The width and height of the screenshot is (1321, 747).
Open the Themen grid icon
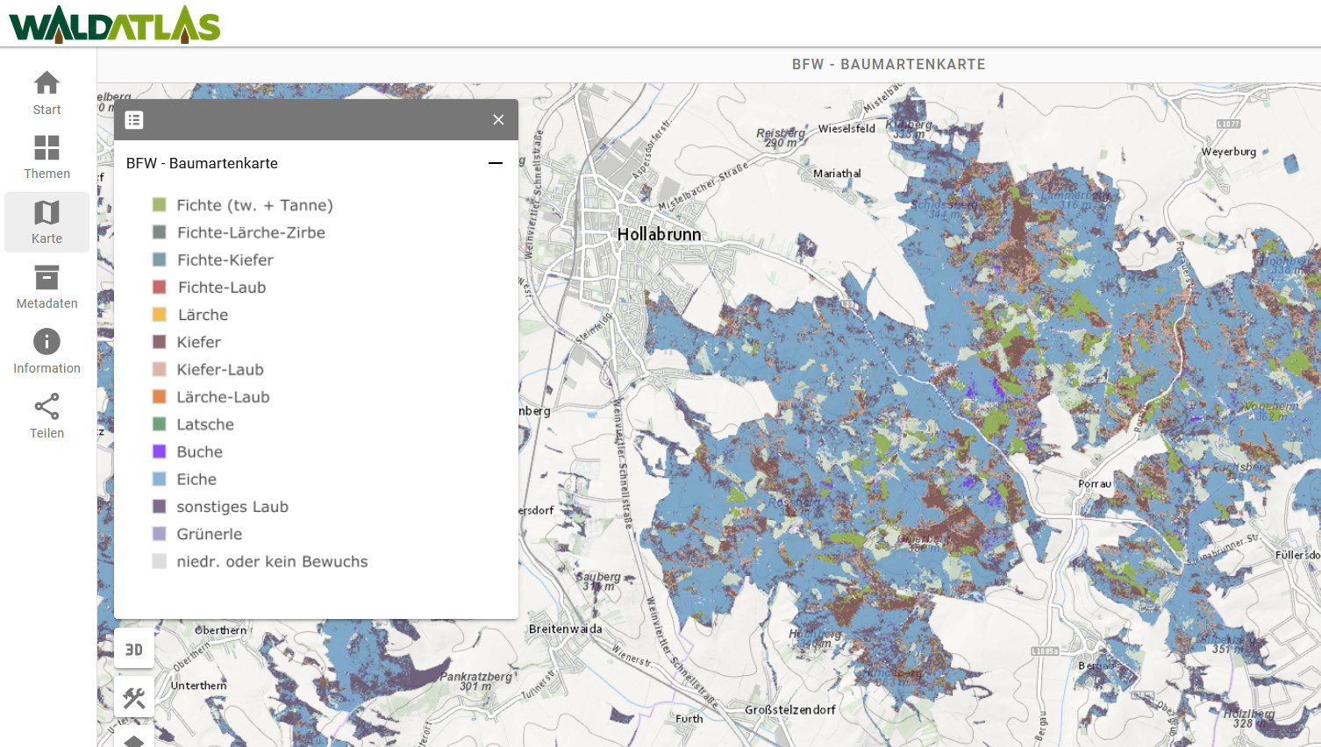tap(46, 147)
